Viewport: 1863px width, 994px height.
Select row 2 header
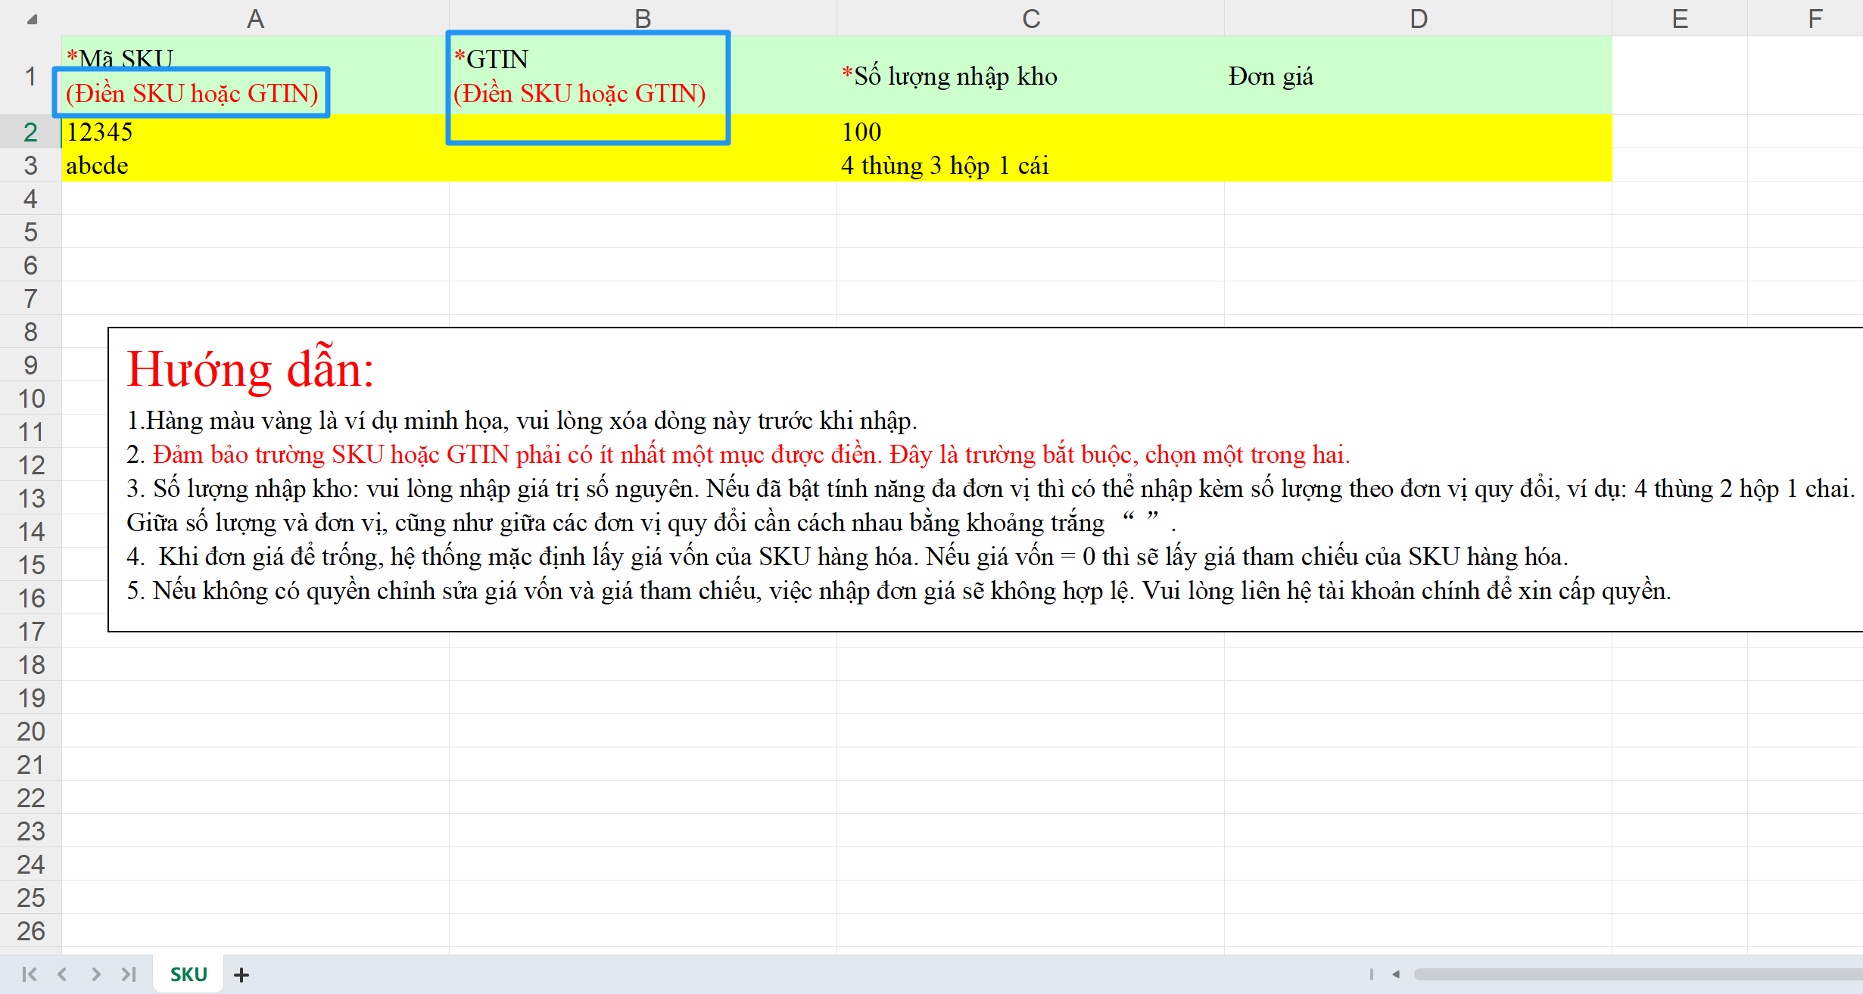pos(30,132)
